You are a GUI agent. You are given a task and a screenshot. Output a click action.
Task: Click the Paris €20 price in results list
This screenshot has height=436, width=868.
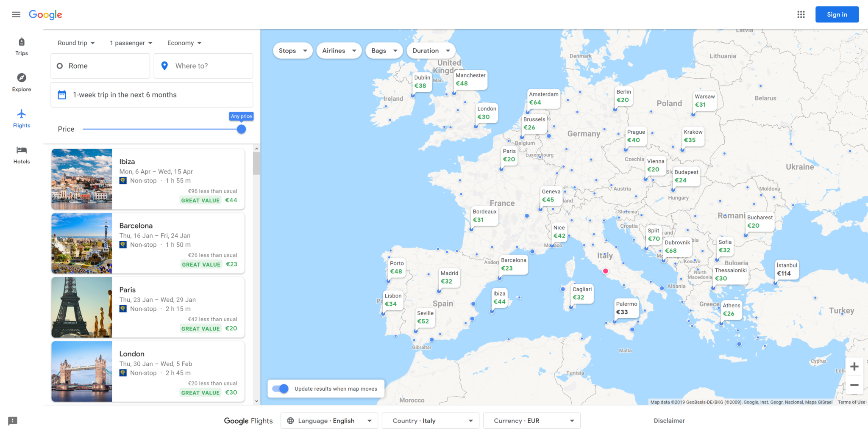point(231,328)
